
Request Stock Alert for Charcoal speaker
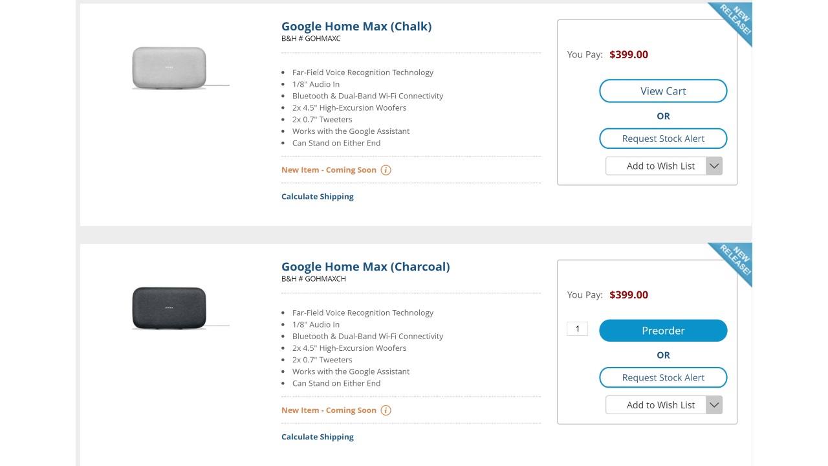coord(663,377)
